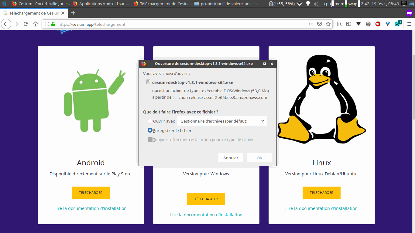
Task: Click the file type 'exécutable DOS/Windows (53,0 Mo)'
Action: (x=235, y=91)
